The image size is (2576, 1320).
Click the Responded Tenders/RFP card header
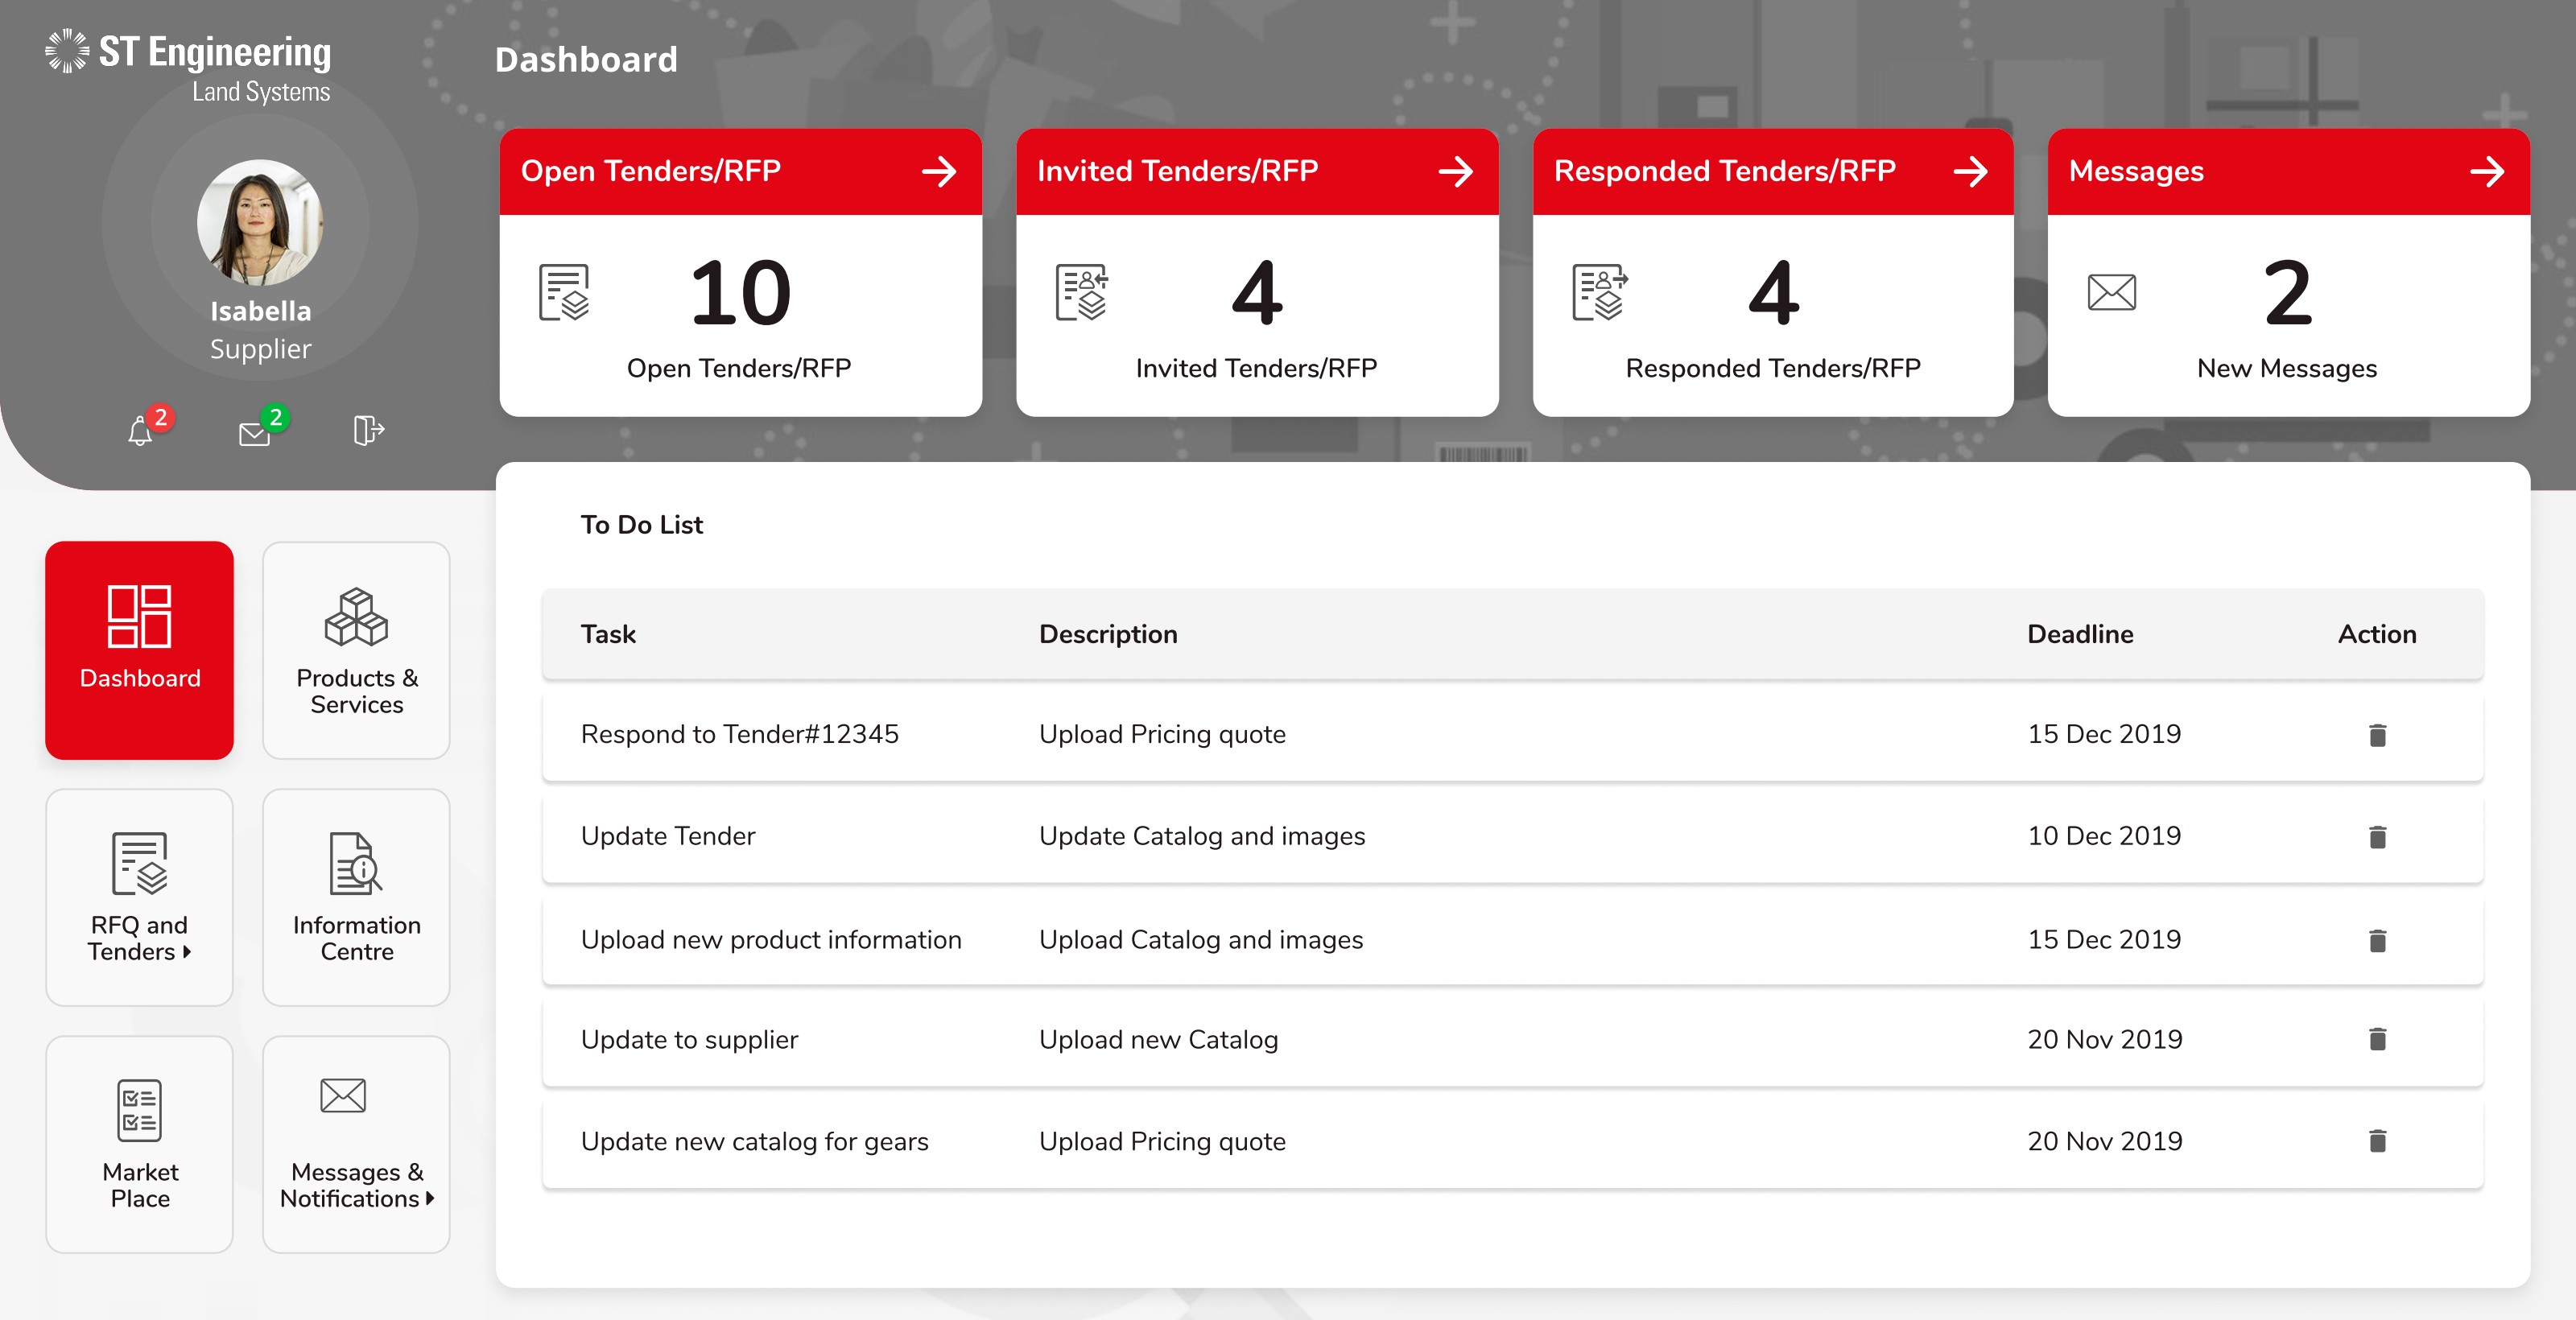pos(1772,171)
